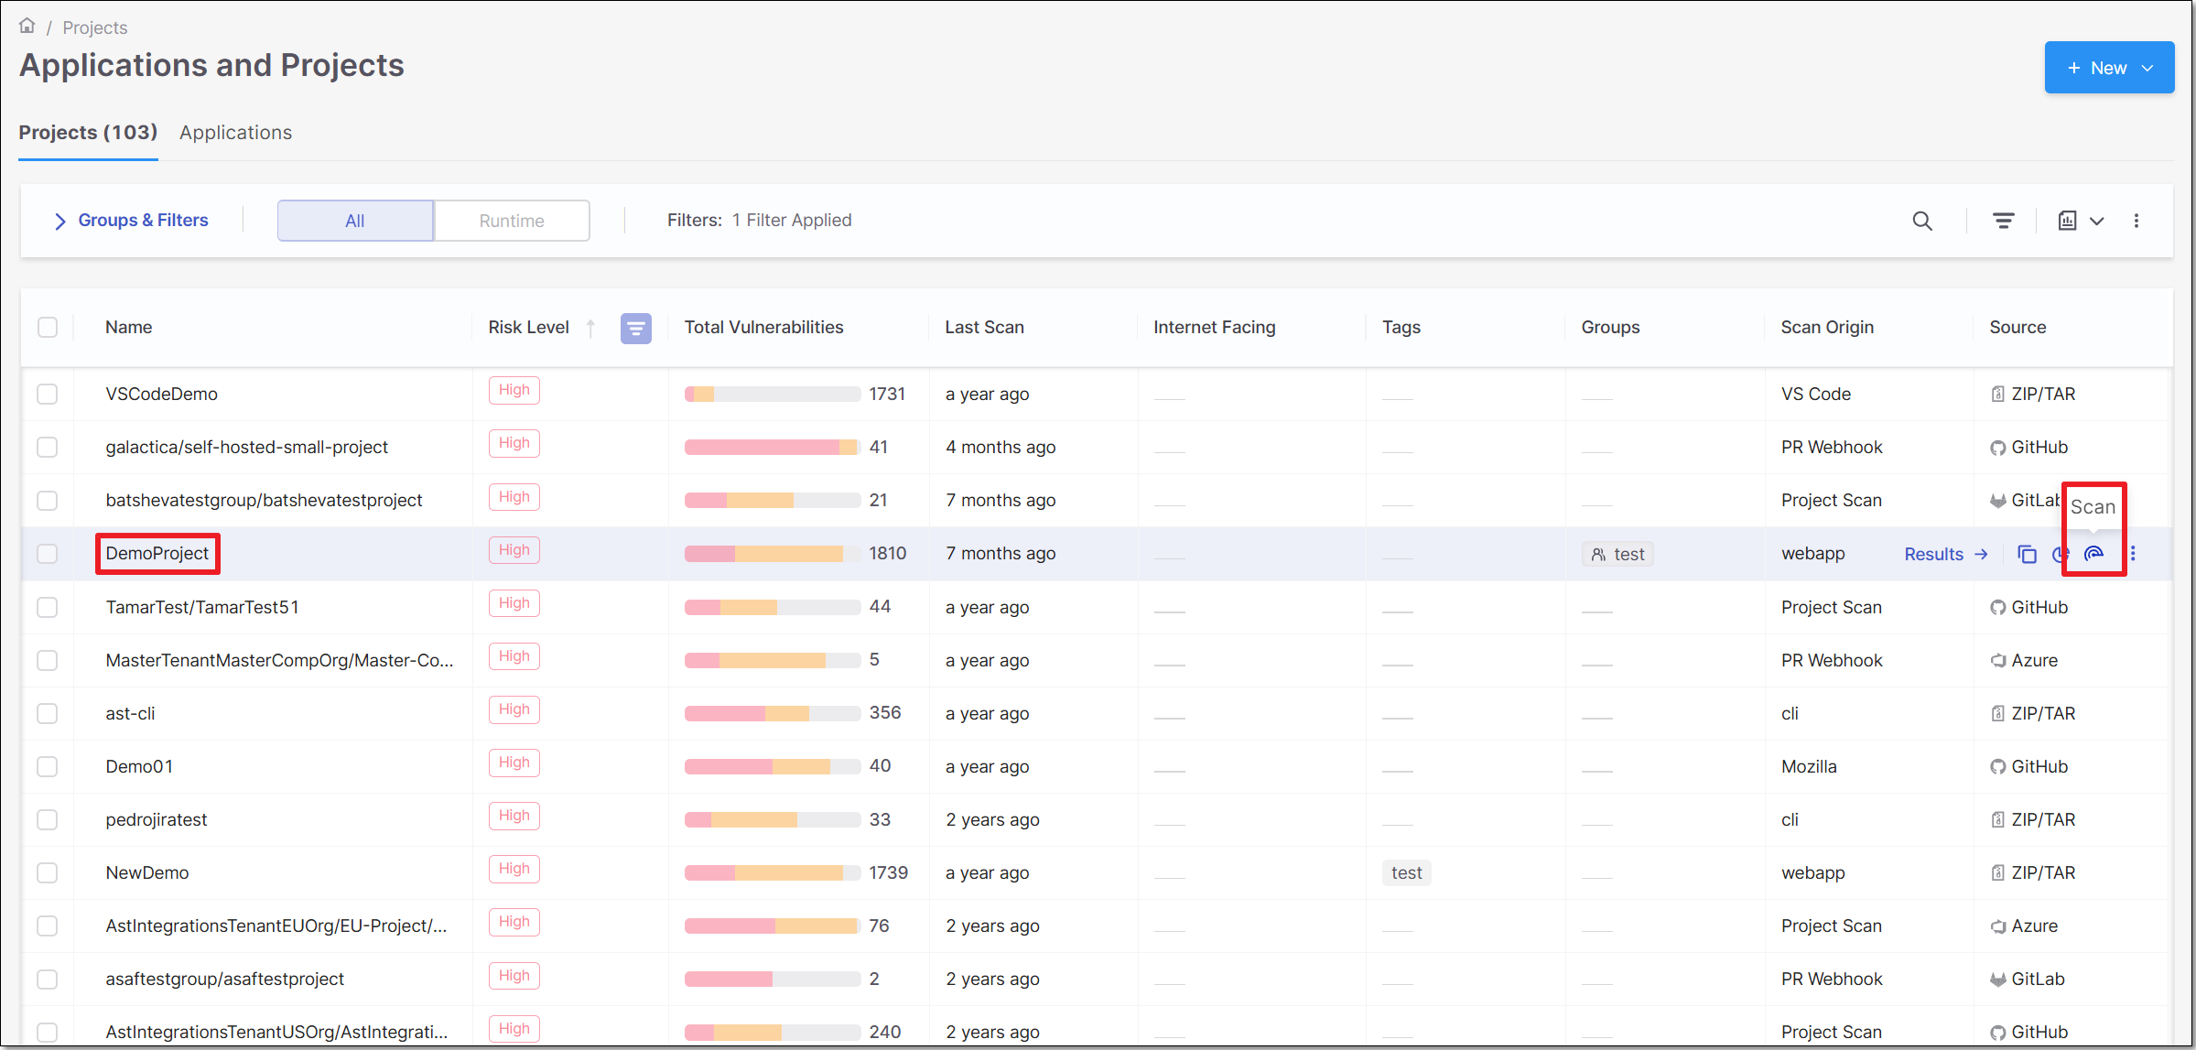Image resolution: width=2196 pixels, height=1050 pixels.
Task: Click ZIP/TAR icon in ast-cli row
Action: click(1998, 713)
